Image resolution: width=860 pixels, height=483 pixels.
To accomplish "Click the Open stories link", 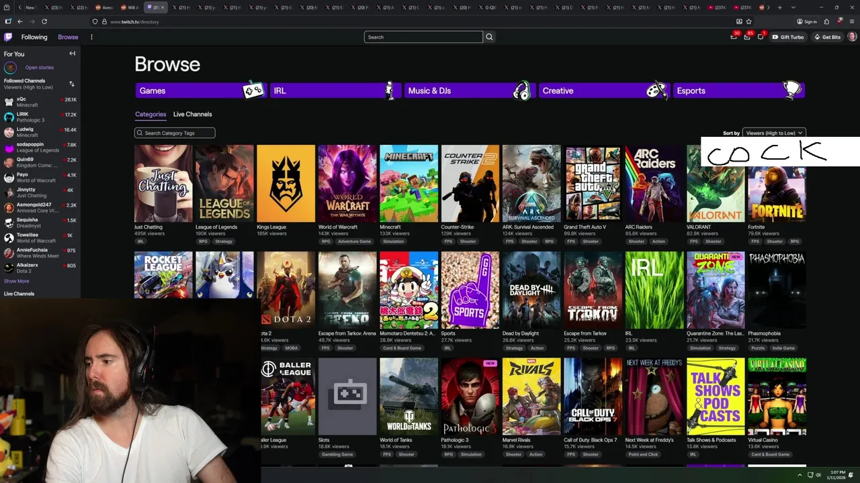I will coord(40,67).
